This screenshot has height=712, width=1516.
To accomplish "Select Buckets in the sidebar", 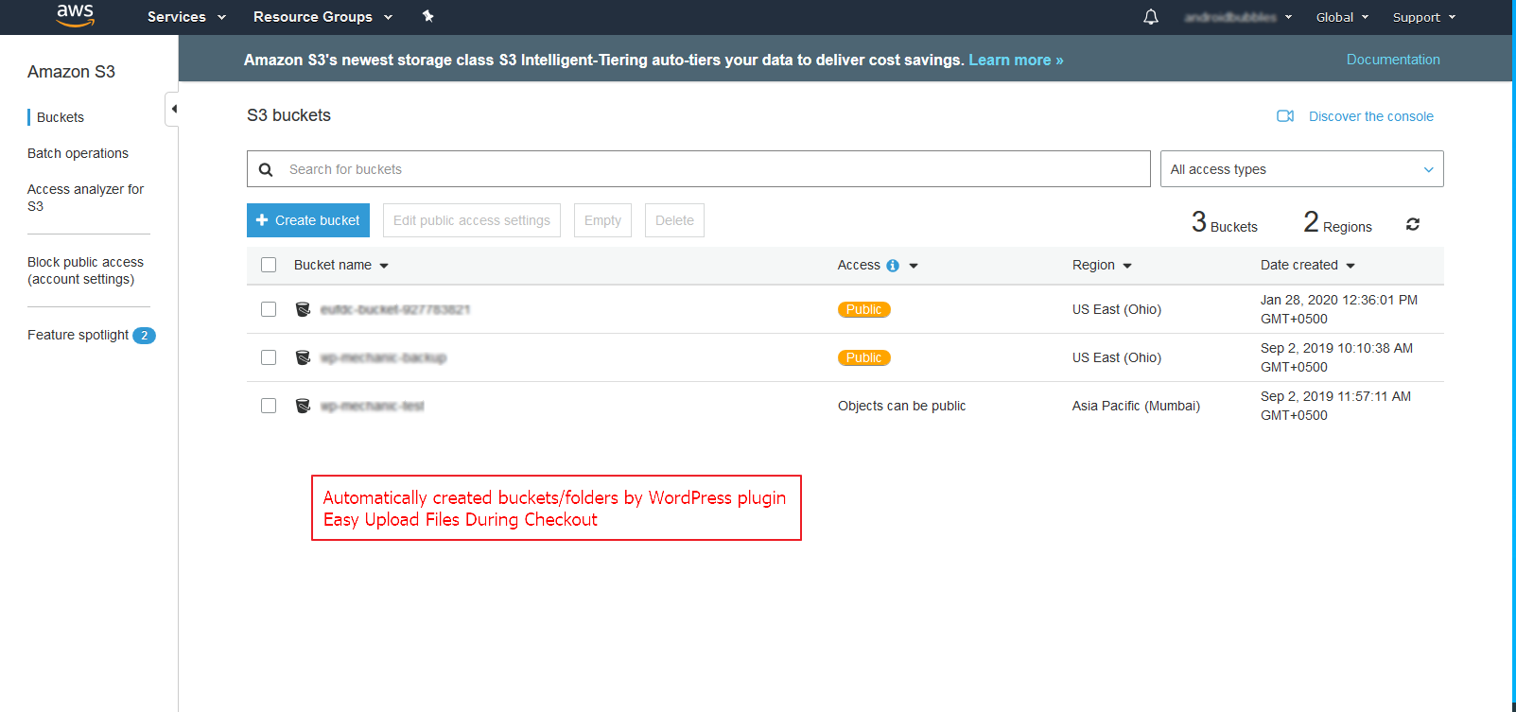I will click(61, 117).
